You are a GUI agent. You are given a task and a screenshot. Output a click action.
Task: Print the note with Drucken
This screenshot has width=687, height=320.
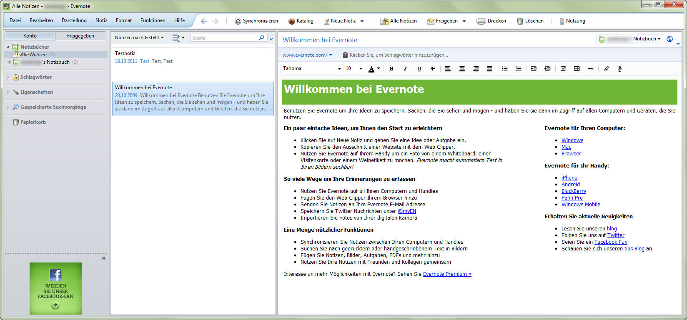pos(491,21)
